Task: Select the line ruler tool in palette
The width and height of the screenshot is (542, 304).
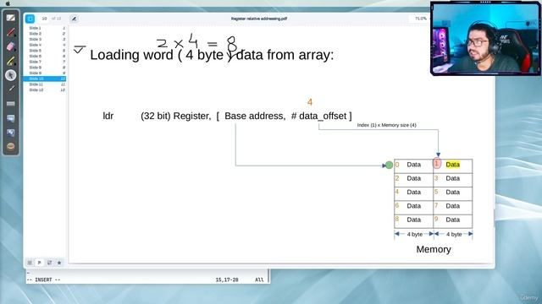Action: point(11,103)
